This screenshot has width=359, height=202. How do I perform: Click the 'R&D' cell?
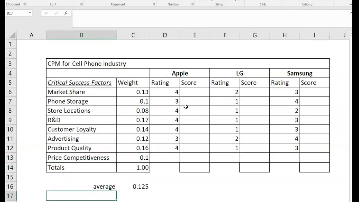pos(81,120)
